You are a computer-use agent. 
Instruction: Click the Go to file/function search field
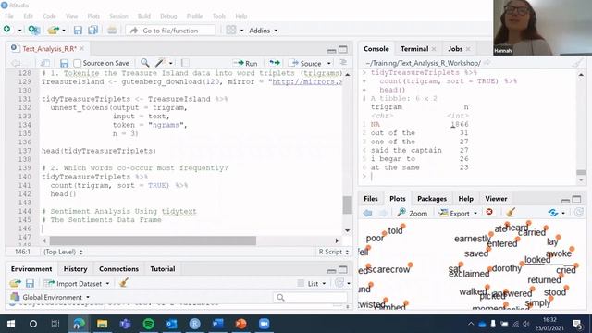coord(170,31)
